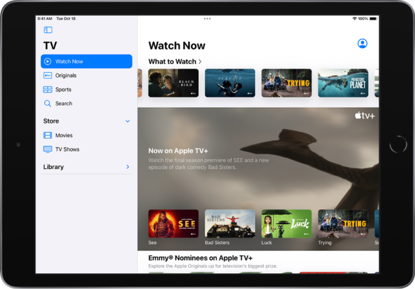Open TV Shows in the Store section

(x=86, y=149)
